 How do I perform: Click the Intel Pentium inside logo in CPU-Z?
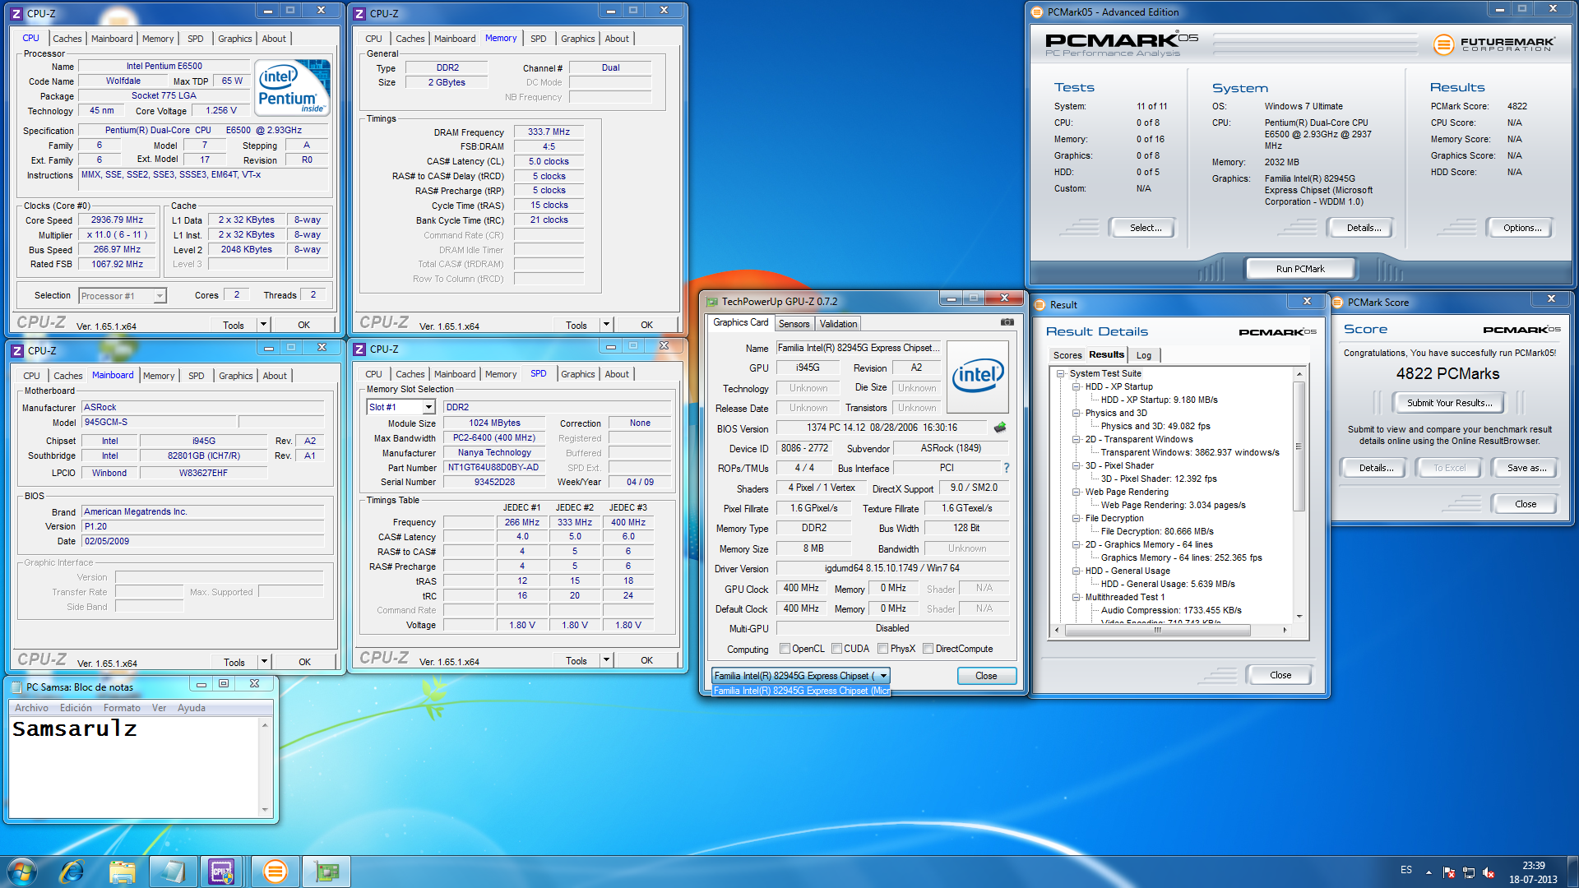(x=292, y=87)
